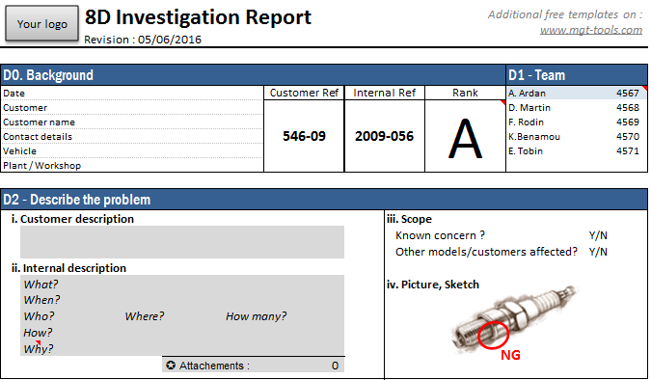Select the Attachements count value 0
Image resolution: width=651 pixels, height=380 pixels.
click(335, 366)
